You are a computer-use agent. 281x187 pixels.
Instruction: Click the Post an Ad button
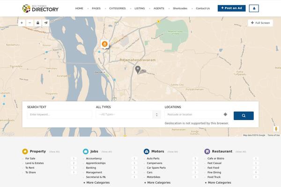[231, 8]
